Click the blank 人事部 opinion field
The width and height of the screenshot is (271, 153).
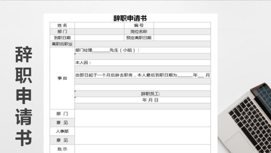142,136
